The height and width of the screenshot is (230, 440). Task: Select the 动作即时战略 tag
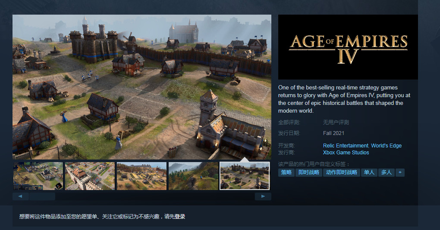[342, 172]
